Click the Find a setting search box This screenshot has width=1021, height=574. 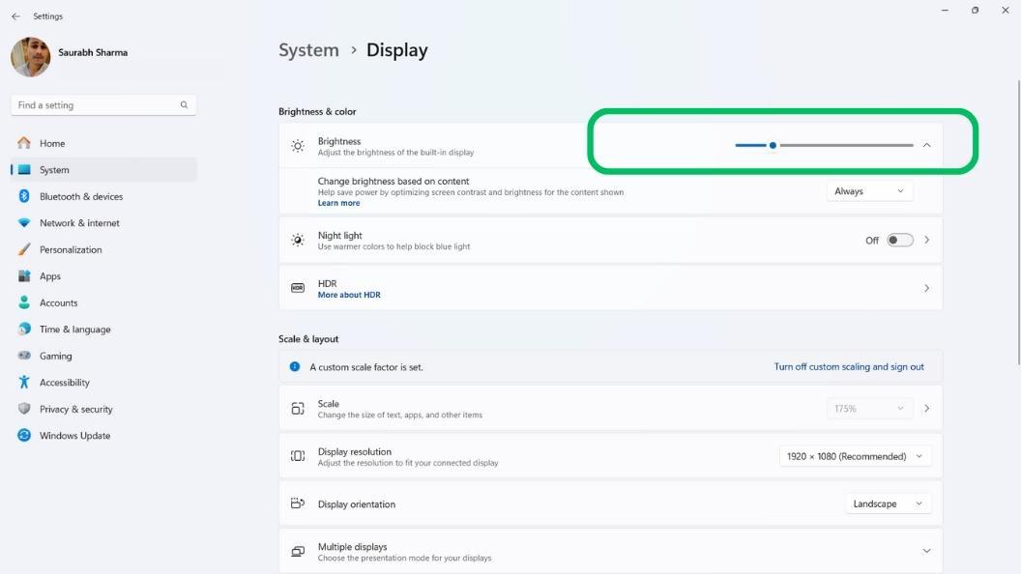pos(97,104)
